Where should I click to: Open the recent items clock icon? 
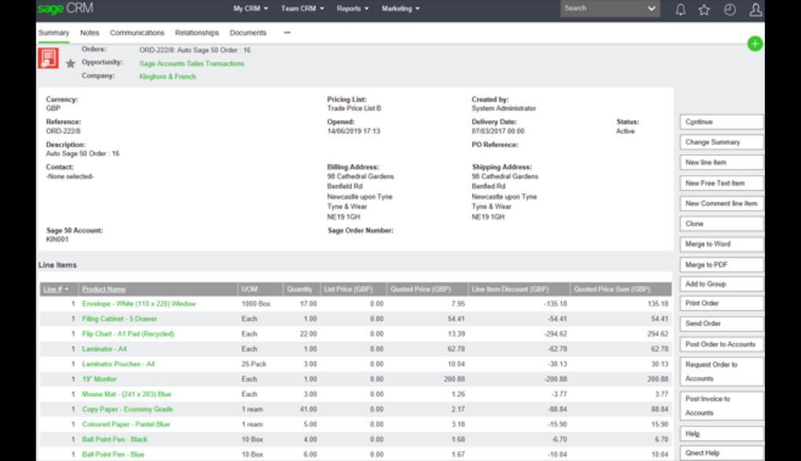(x=729, y=9)
